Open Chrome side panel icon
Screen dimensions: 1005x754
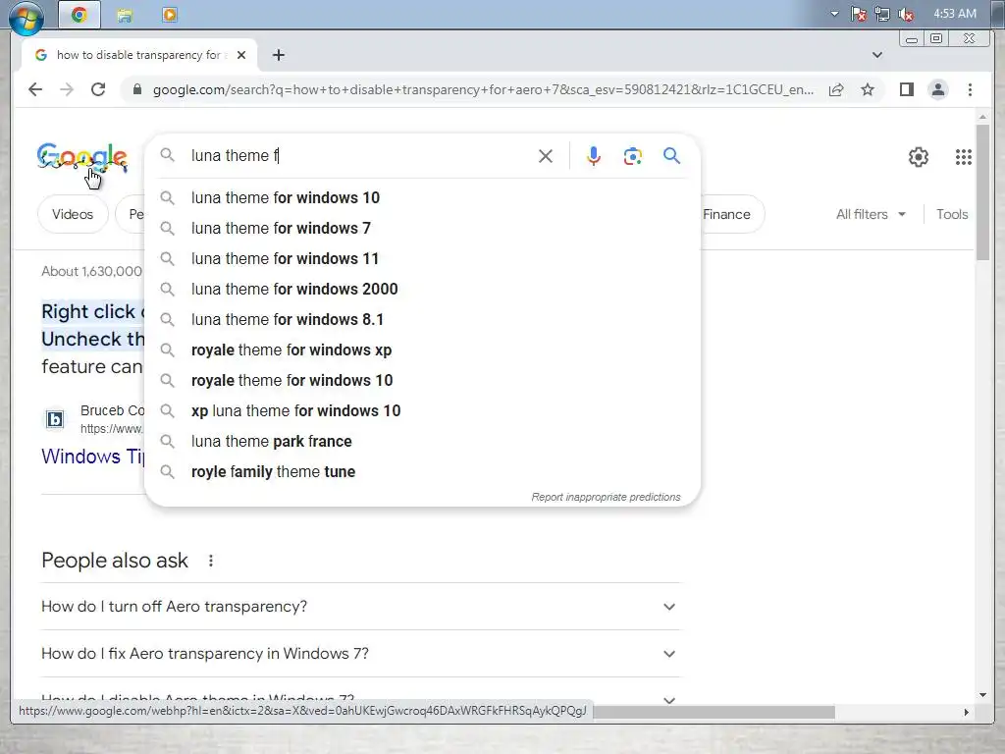906,89
